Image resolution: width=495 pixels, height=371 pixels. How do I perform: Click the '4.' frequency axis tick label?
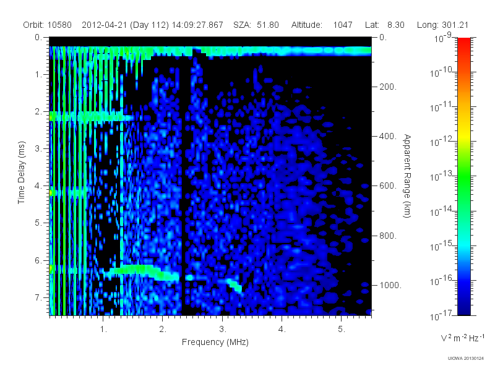pos(282,330)
